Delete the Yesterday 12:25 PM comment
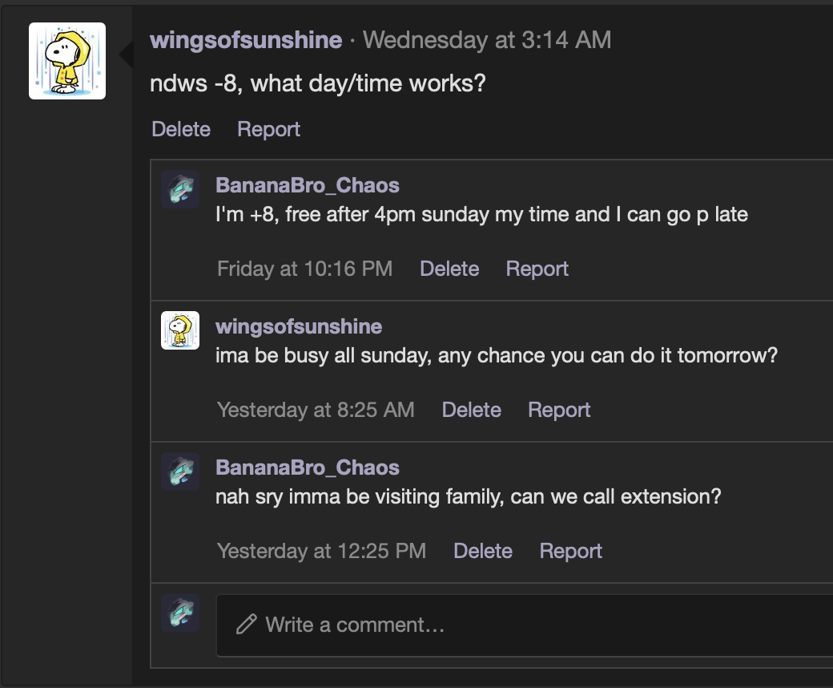 (483, 551)
